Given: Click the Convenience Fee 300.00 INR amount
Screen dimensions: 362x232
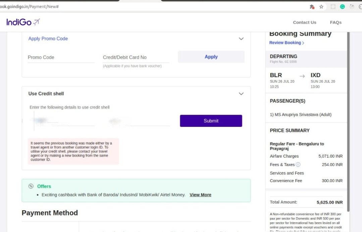Looking at the screenshot, I should pos(332,181).
